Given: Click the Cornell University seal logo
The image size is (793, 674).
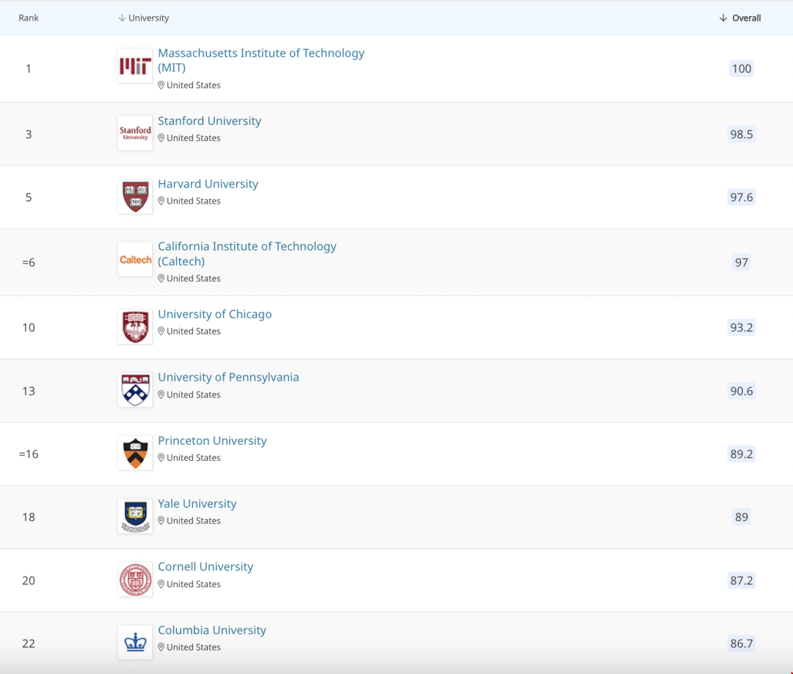Looking at the screenshot, I should (135, 579).
